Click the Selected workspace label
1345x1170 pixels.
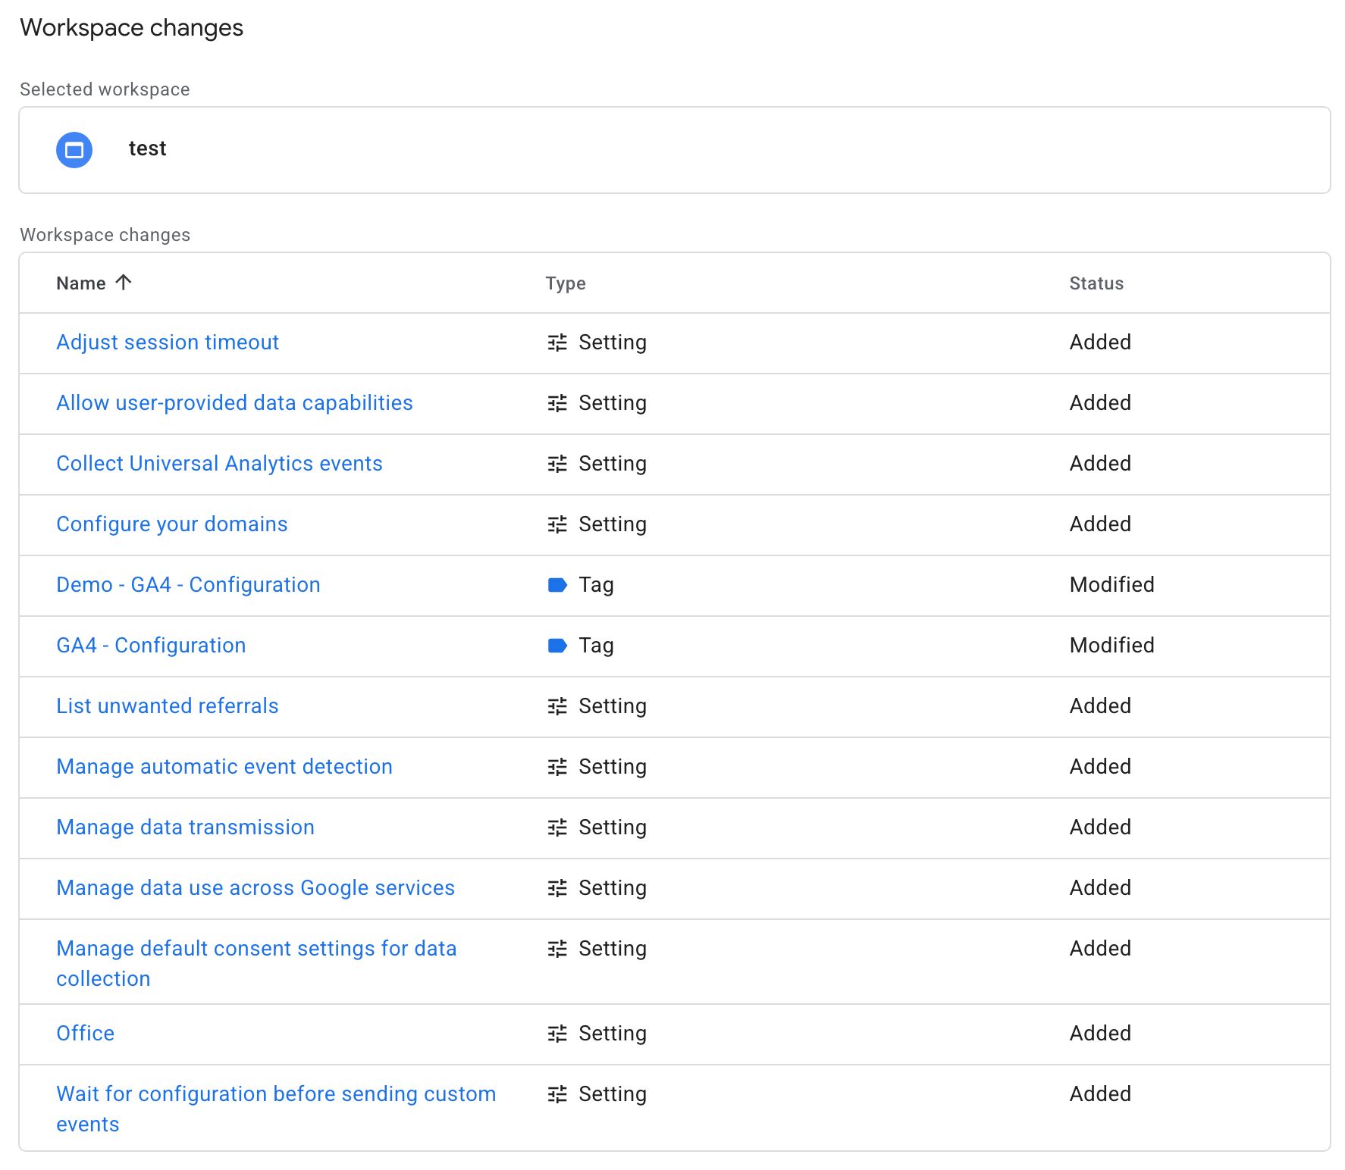click(x=105, y=89)
